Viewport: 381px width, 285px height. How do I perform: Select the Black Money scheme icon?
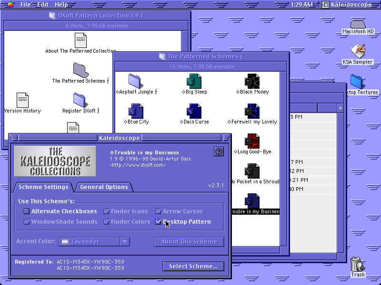click(x=252, y=81)
